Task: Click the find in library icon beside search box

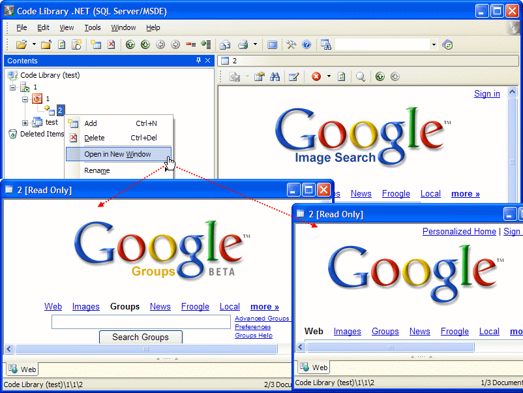Action: [x=326, y=45]
